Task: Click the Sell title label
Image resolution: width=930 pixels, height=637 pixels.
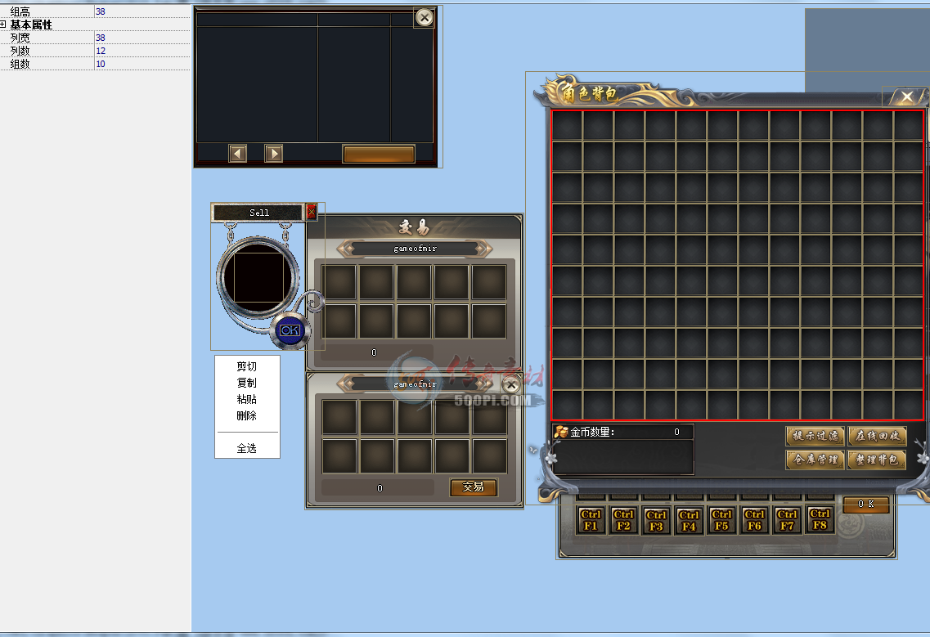Action: 258,213
